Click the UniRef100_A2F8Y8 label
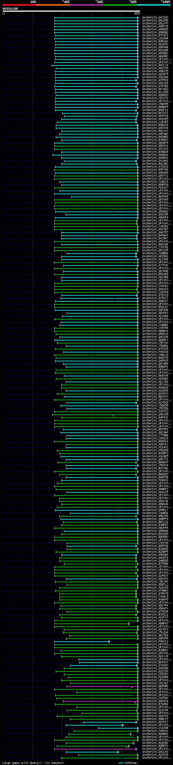This screenshot has width=173, height=765. click(x=155, y=755)
